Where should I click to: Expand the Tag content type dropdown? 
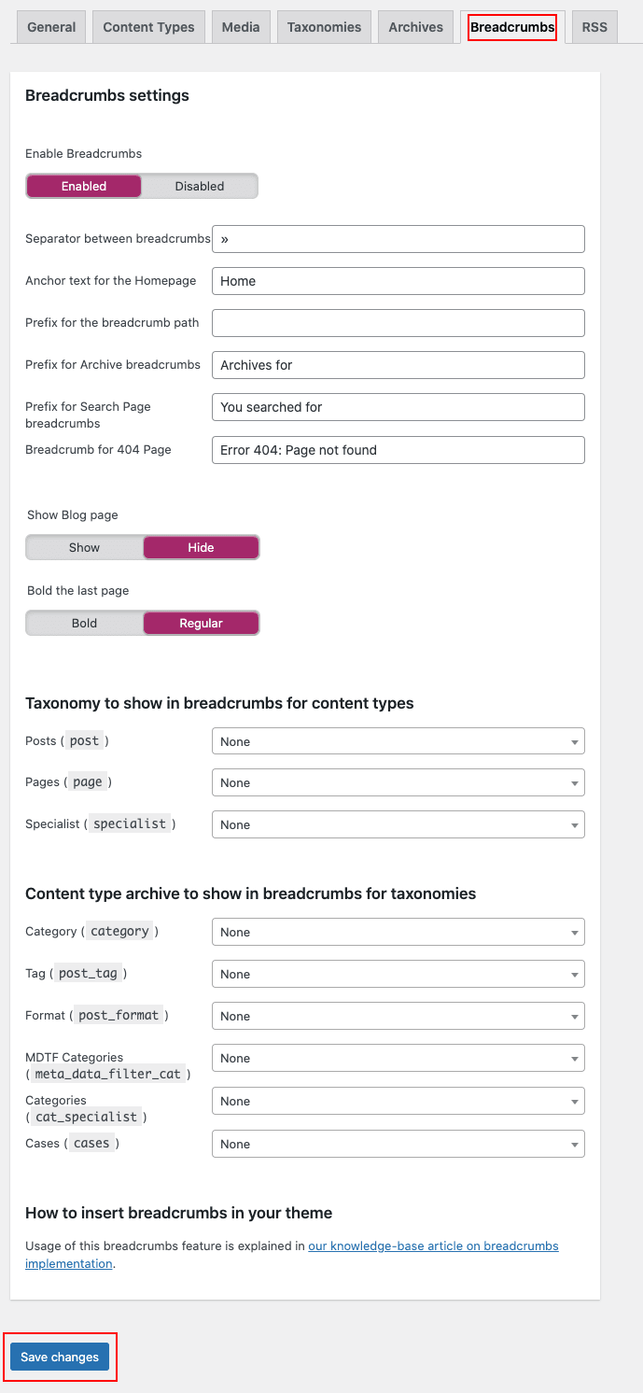(x=398, y=974)
